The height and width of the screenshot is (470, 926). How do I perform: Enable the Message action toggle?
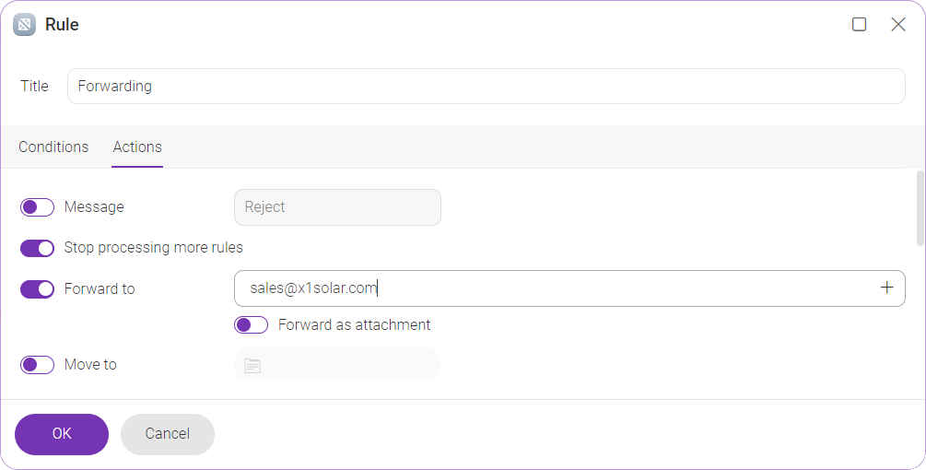coord(37,207)
